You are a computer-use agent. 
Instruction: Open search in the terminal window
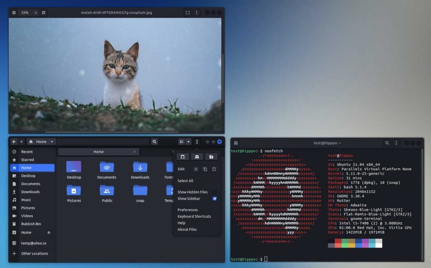[387, 143]
